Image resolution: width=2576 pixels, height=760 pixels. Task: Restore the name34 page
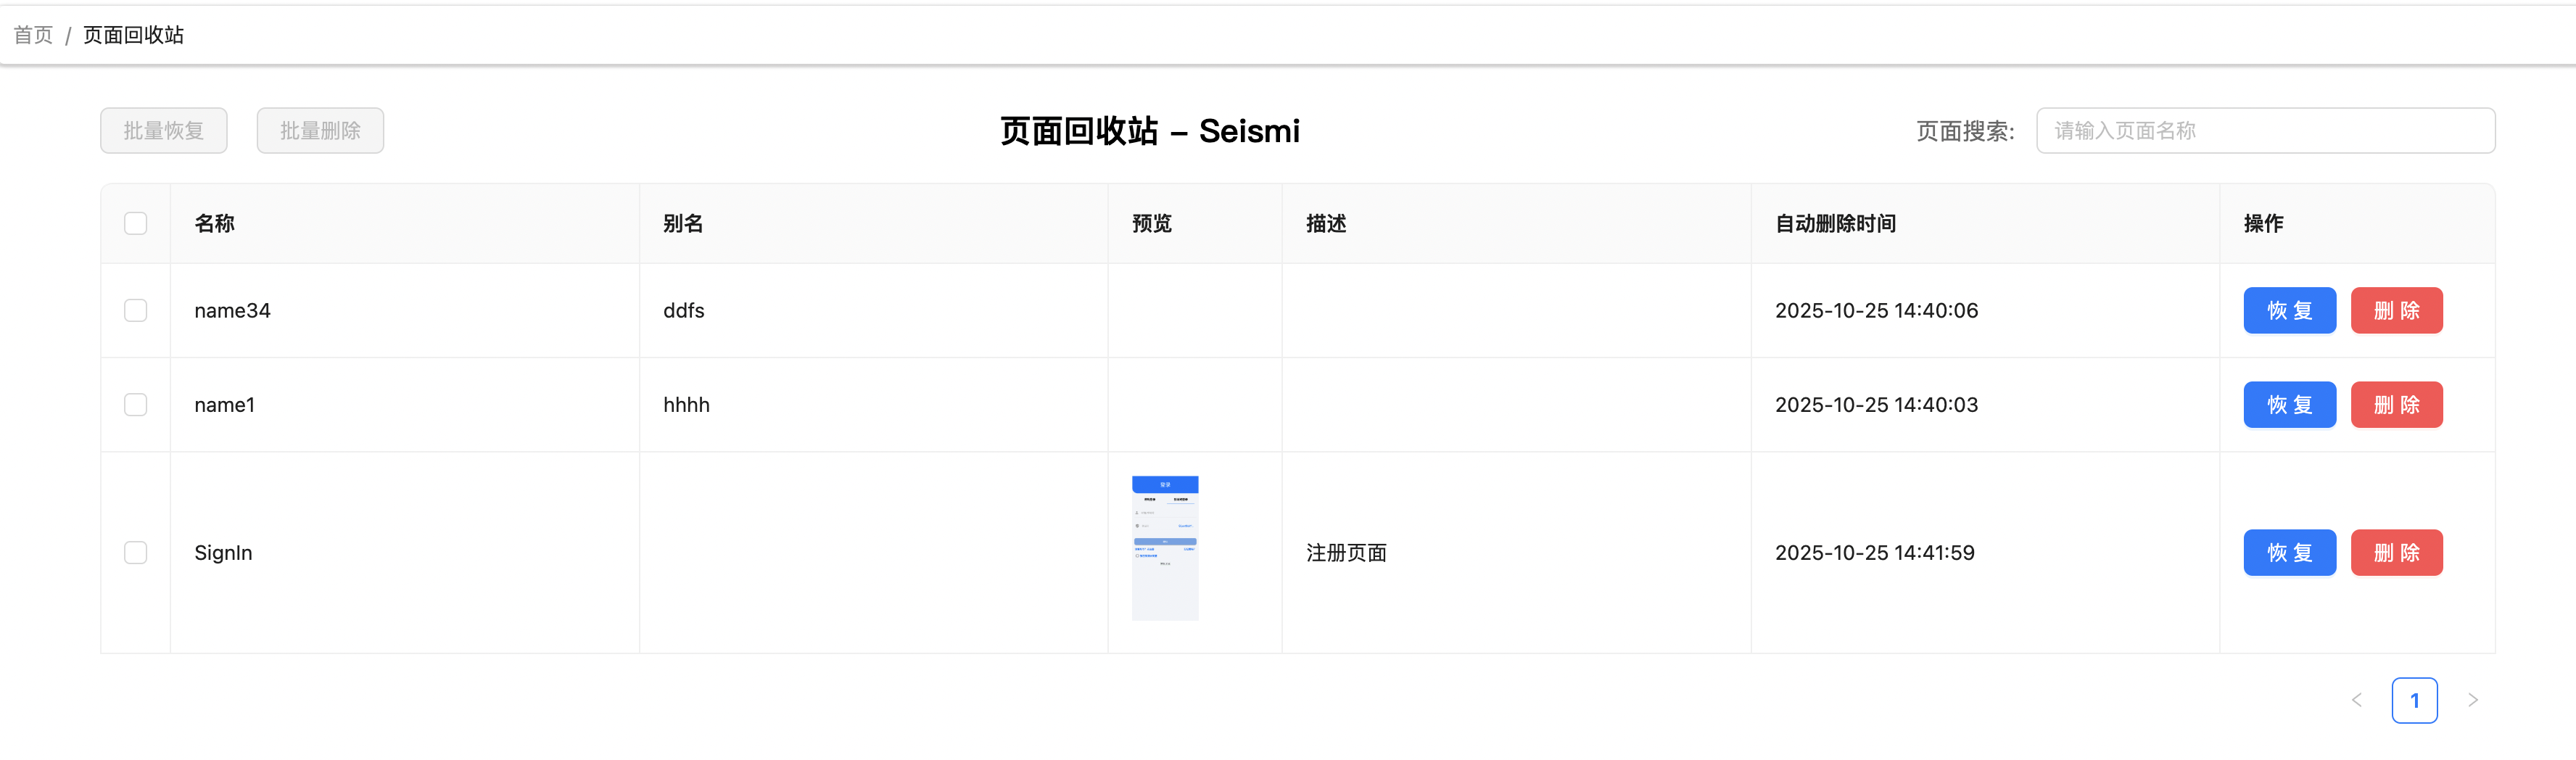(x=2288, y=310)
